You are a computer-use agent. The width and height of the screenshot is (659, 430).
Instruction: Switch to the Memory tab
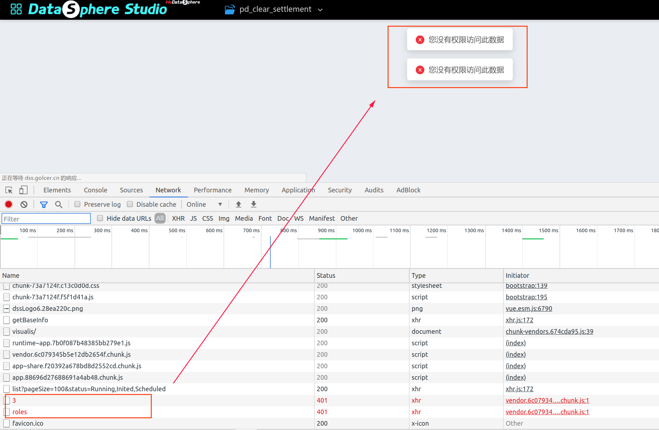[257, 190]
